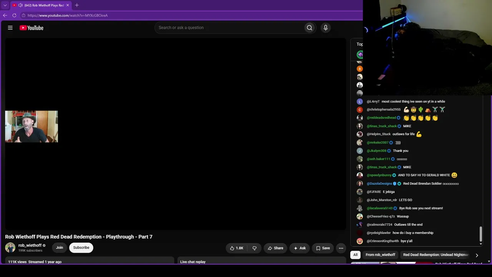Open the YouTube guide hamburger menu

click(x=10, y=28)
